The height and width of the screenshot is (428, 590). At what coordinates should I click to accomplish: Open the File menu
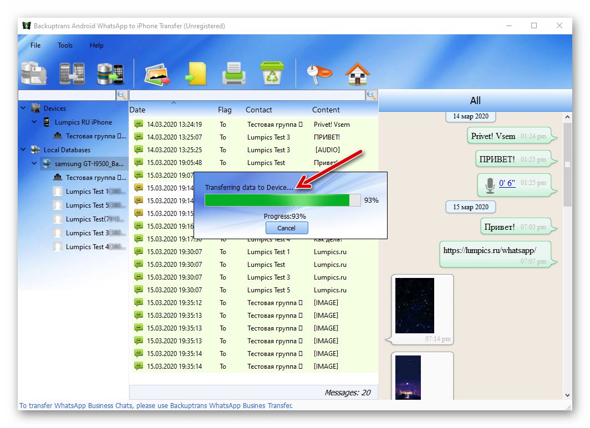pos(35,45)
